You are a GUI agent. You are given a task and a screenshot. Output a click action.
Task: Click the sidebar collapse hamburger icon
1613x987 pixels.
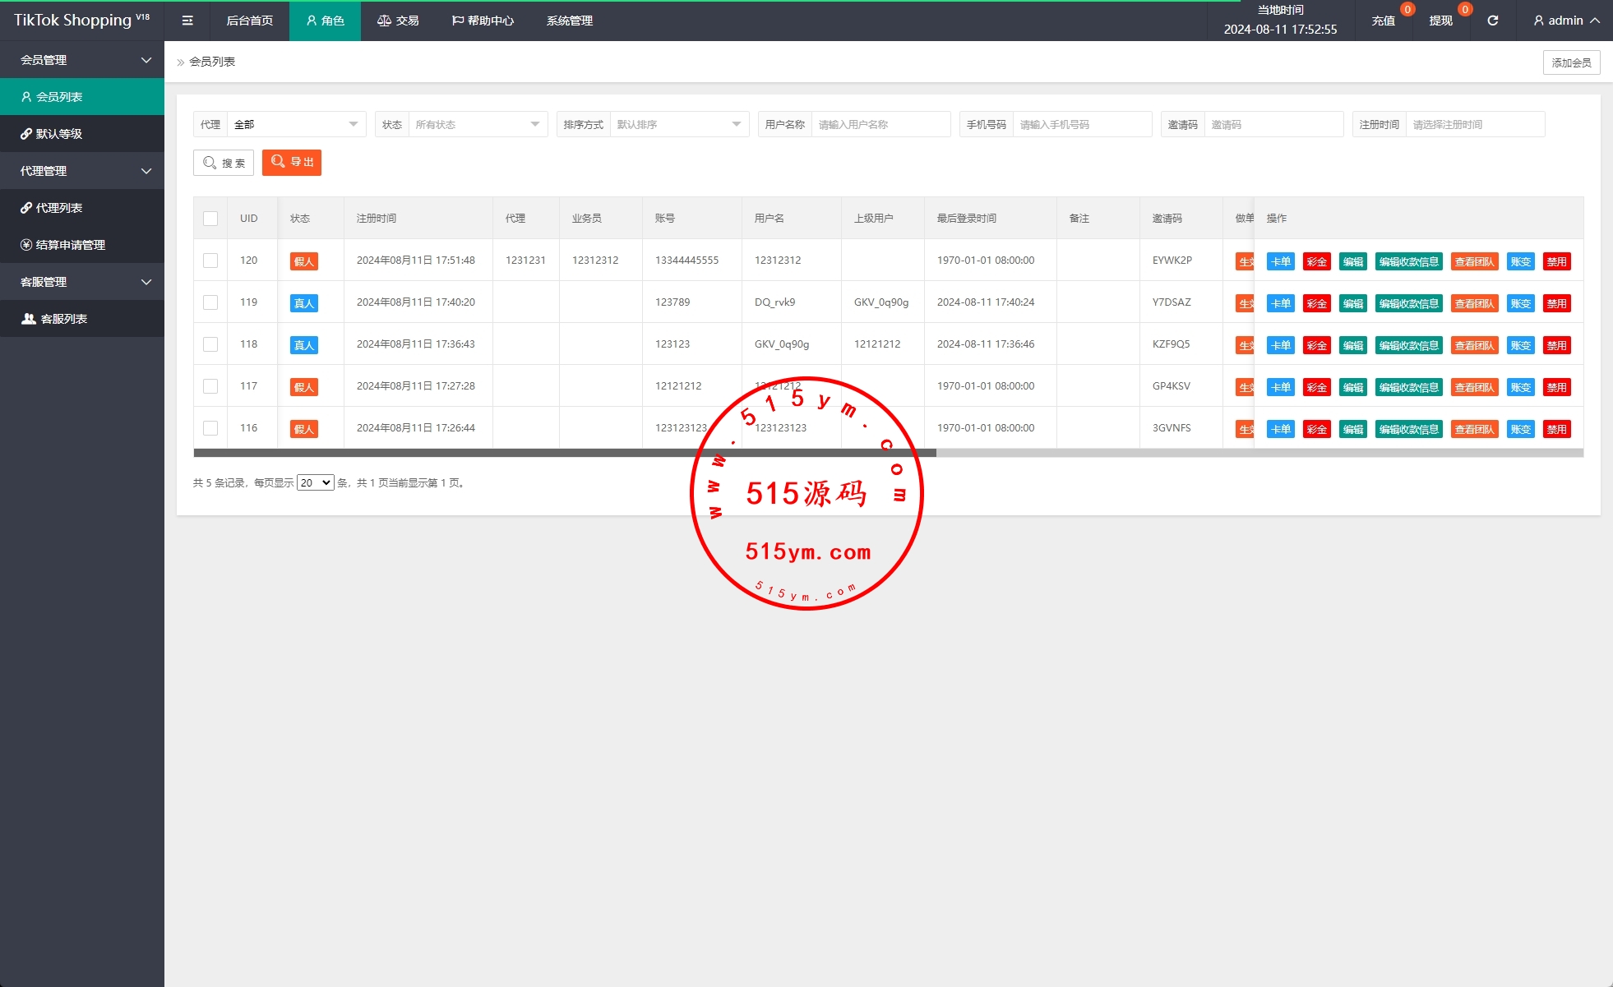(187, 21)
